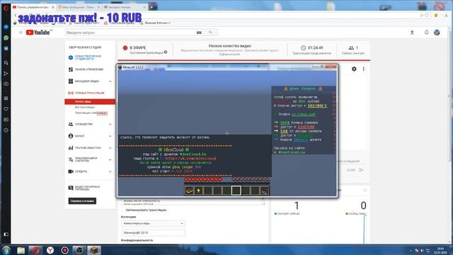Screen dimensions: 453x255
Task: Open File Explorer from the taskbar
Action: point(21,250)
